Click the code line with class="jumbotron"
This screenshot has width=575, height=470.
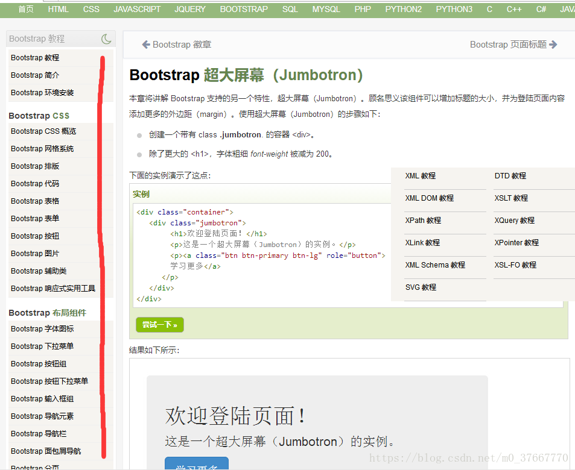tap(198, 223)
